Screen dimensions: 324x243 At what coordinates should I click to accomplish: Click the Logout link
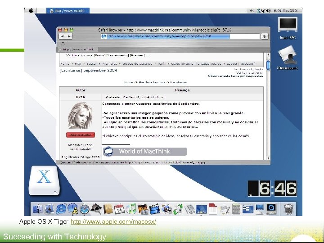click(241, 64)
